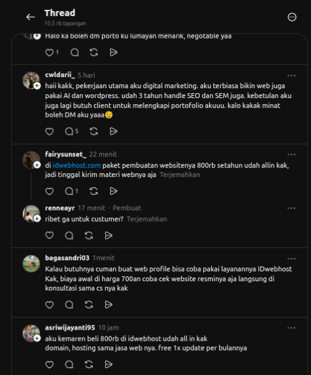311x375 pixels.
Task: Repost bagasandri03's comment
Action: tap(89, 305)
